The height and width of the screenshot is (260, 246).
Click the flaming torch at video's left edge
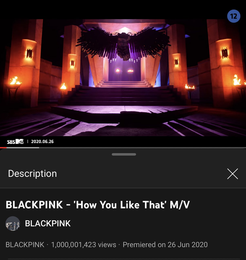click(15, 82)
